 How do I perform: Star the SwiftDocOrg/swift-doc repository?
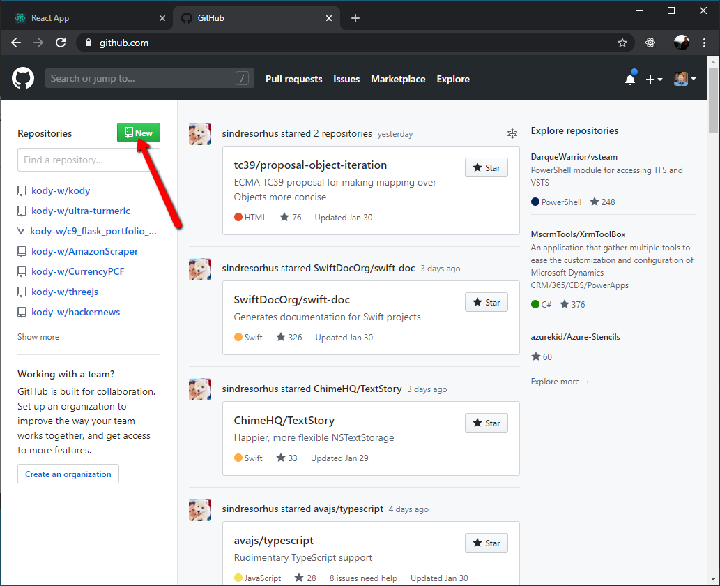(487, 303)
